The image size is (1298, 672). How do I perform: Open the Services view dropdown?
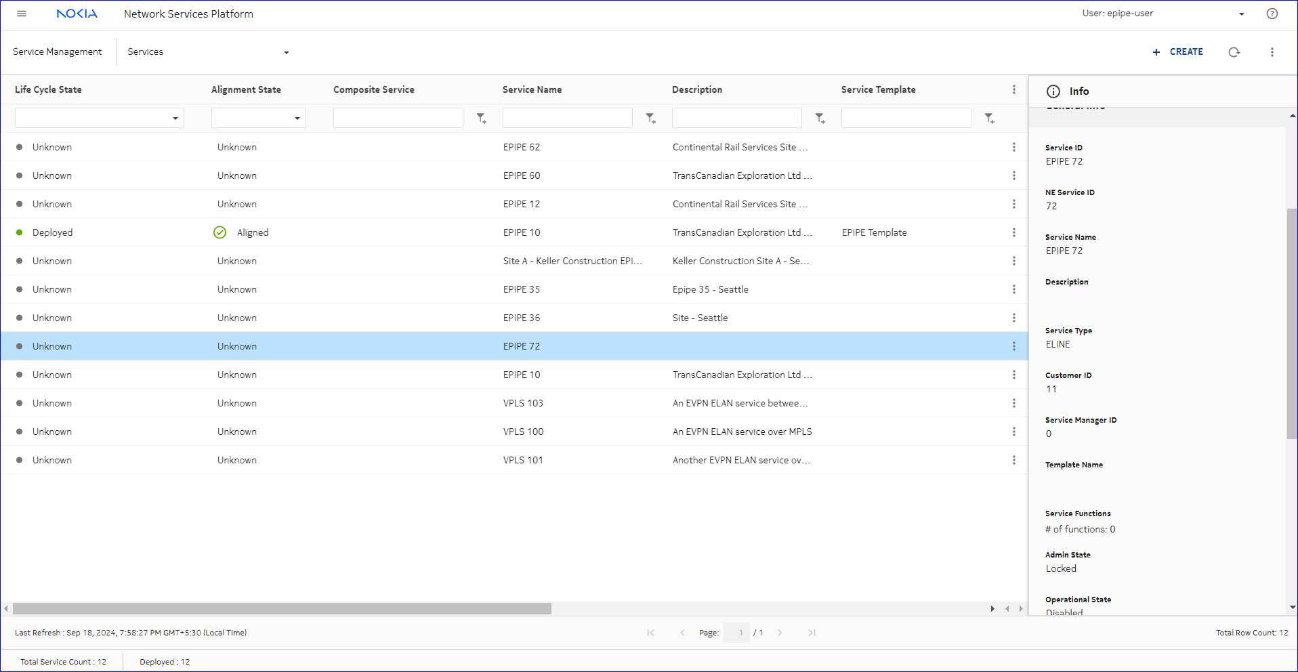286,52
